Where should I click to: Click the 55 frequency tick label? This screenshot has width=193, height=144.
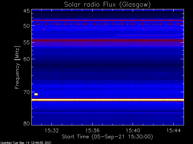(x=27, y=43)
